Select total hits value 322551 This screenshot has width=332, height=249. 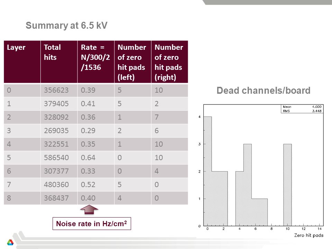pyautogui.click(x=56, y=144)
